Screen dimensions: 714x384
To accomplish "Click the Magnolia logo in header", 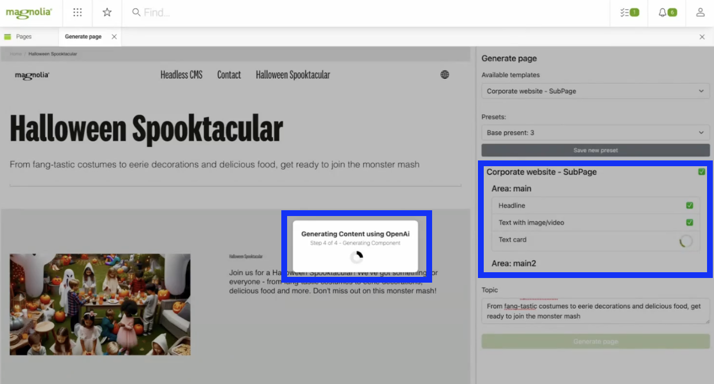I will (28, 12).
